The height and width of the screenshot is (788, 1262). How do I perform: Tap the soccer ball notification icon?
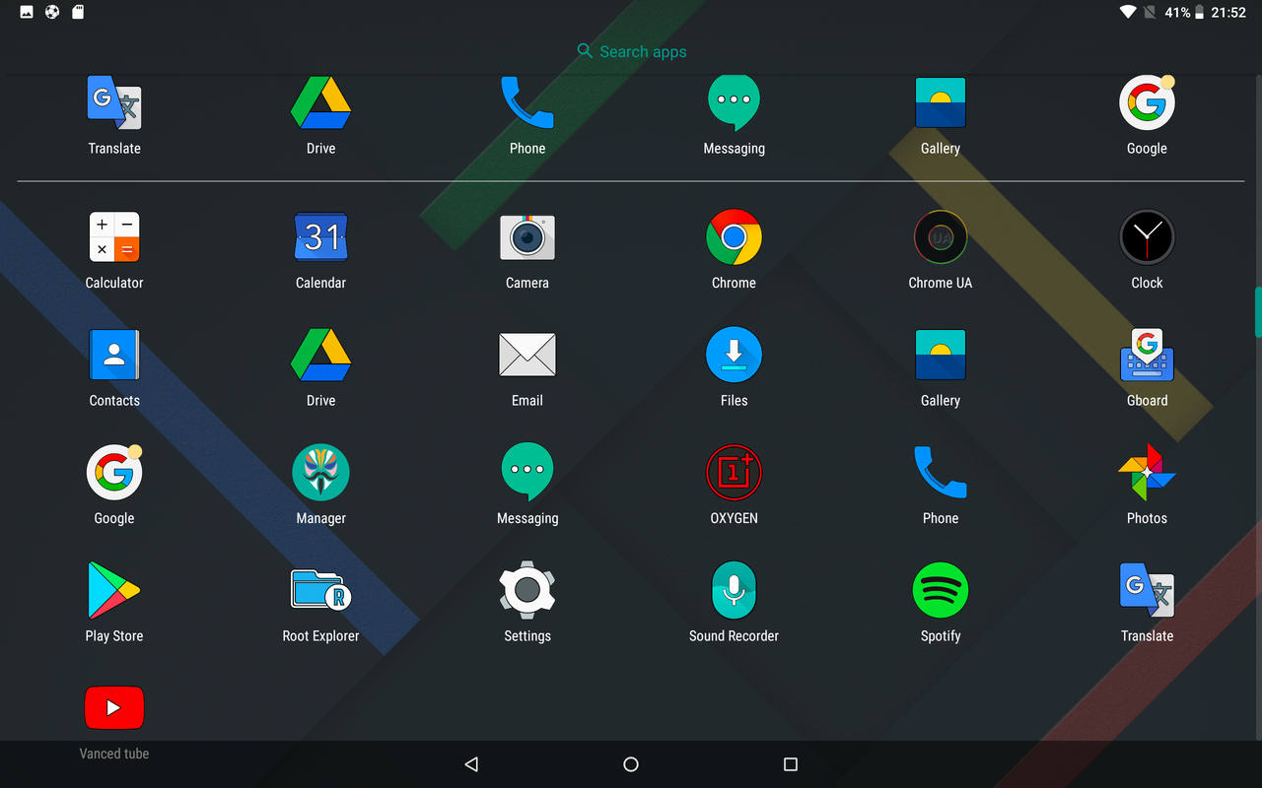coord(52,13)
